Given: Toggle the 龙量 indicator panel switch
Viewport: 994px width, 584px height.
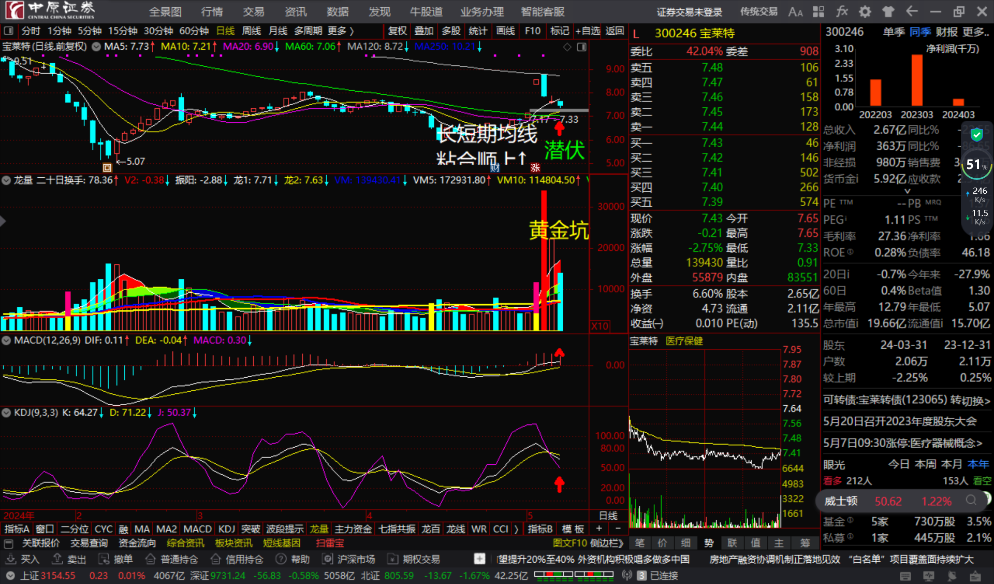Looking at the screenshot, I should tap(6, 180).
